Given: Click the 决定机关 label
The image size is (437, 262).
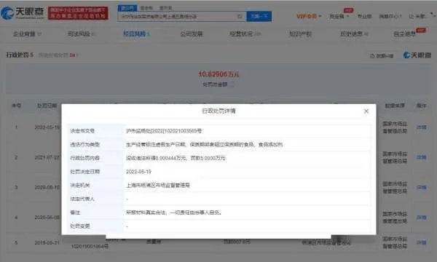Looking at the screenshot, I should click(x=79, y=185).
